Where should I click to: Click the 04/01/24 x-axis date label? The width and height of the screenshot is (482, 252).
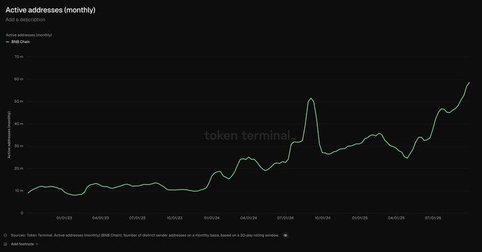[x=248, y=218]
